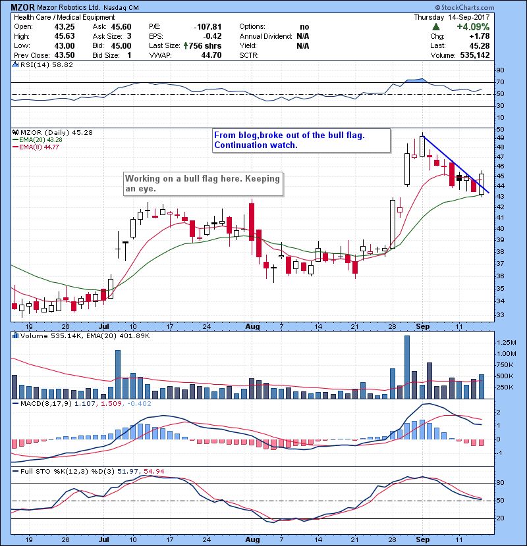
Task: Select the "RSI(14) 58.82" indicator label
Action: 47,64
